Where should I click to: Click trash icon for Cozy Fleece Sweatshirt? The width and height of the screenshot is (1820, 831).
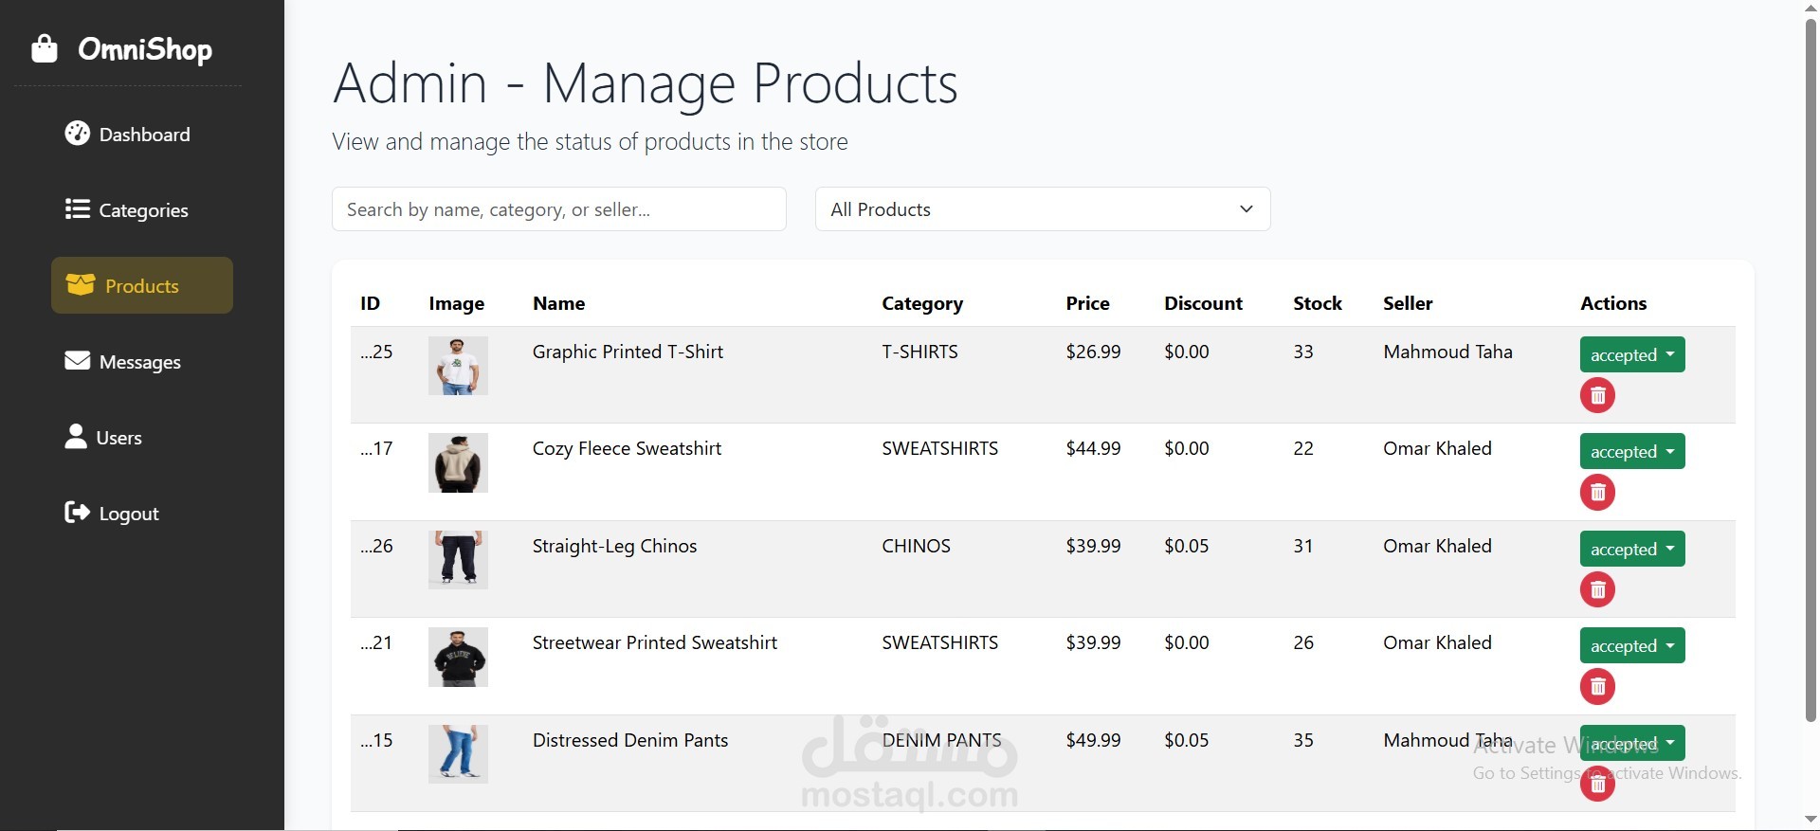click(x=1597, y=492)
